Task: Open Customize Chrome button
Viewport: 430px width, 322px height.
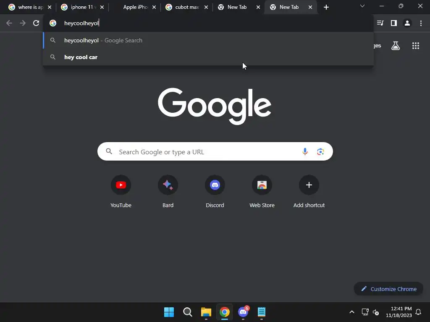Action: [388, 289]
